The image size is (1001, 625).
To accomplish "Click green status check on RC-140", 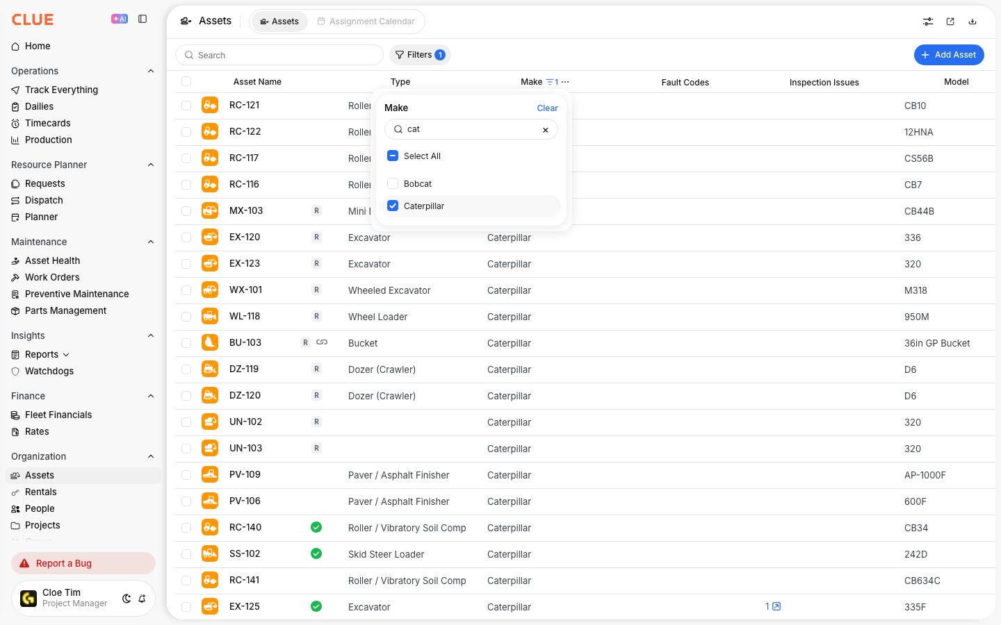I will [x=316, y=527].
